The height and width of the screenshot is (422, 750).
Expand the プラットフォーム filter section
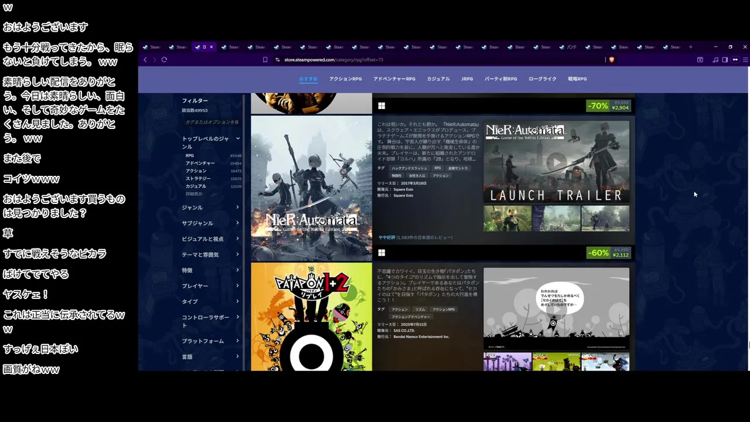[x=211, y=341]
